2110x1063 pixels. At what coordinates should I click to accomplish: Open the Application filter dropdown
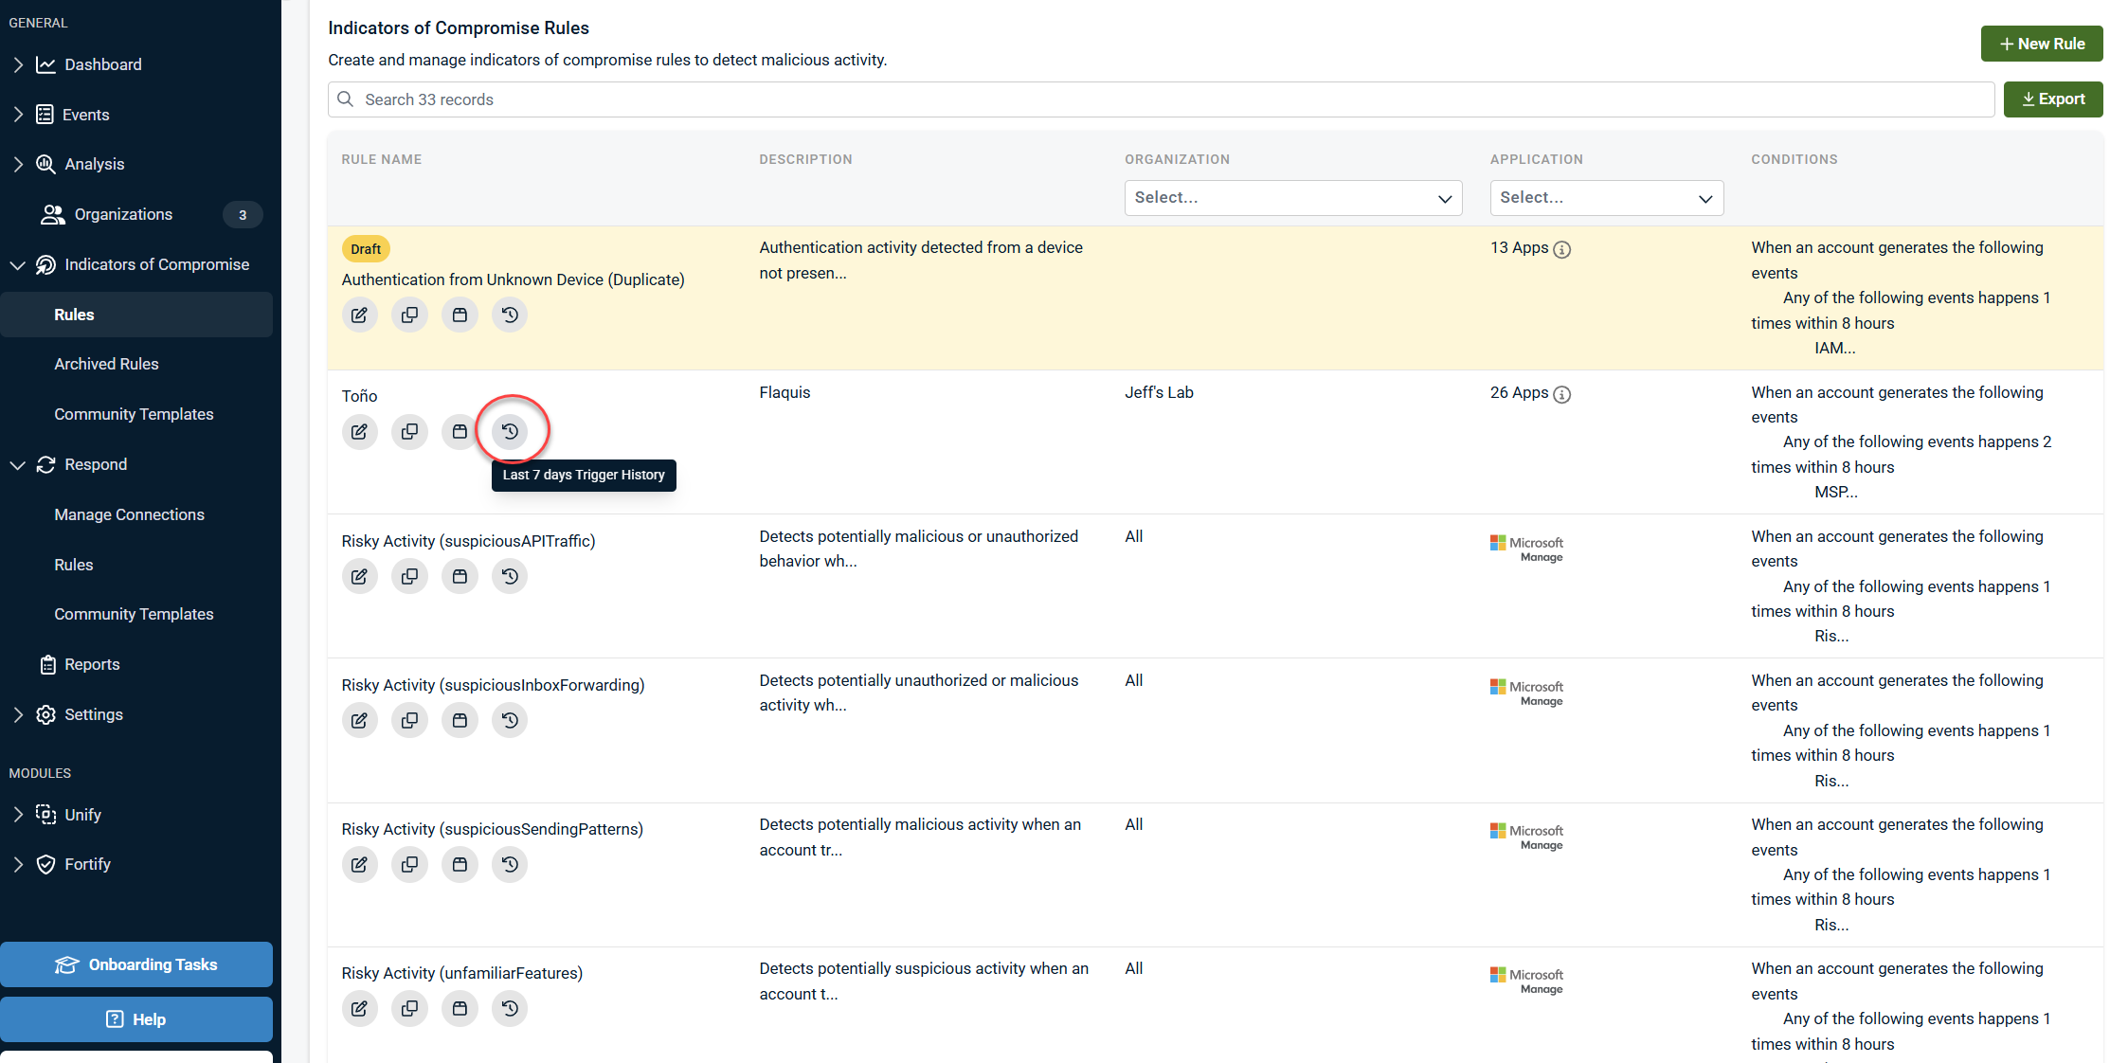1606,198
